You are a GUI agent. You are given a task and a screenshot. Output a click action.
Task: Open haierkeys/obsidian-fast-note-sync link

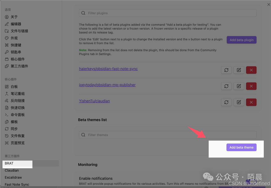(x=108, y=69)
